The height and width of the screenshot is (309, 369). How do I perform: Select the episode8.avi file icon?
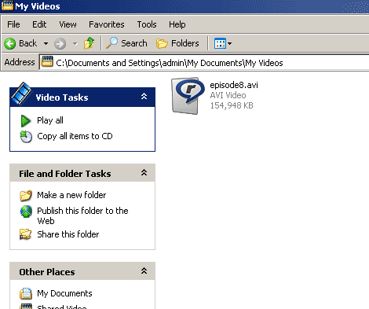point(188,96)
